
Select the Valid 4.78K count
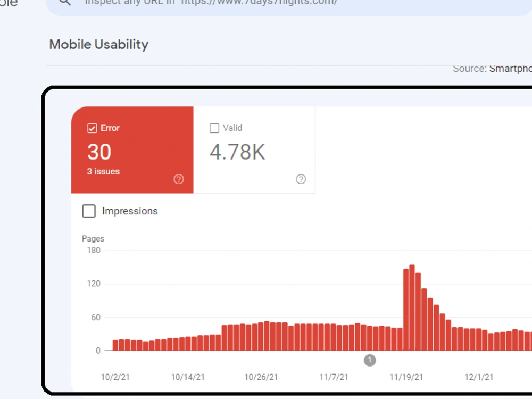coord(237,152)
